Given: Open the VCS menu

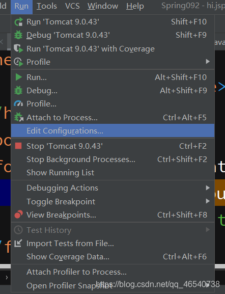Looking at the screenshot, I should tap(72, 6).
